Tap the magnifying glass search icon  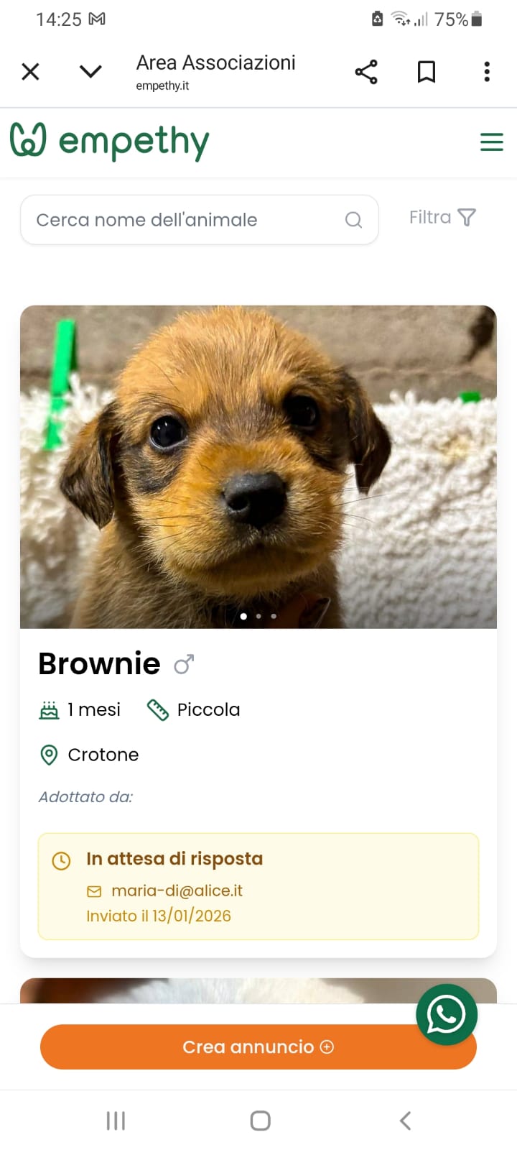pyautogui.click(x=353, y=220)
